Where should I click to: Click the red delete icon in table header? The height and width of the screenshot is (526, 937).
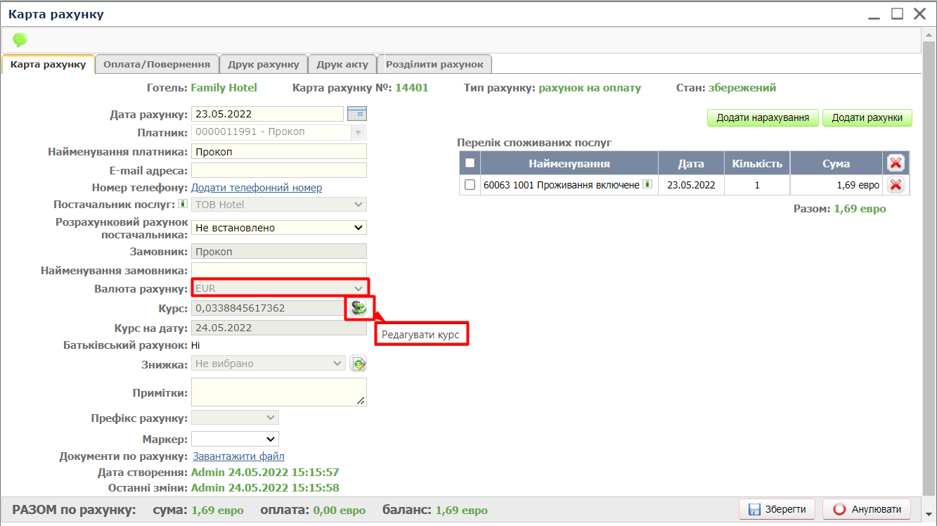tap(896, 164)
